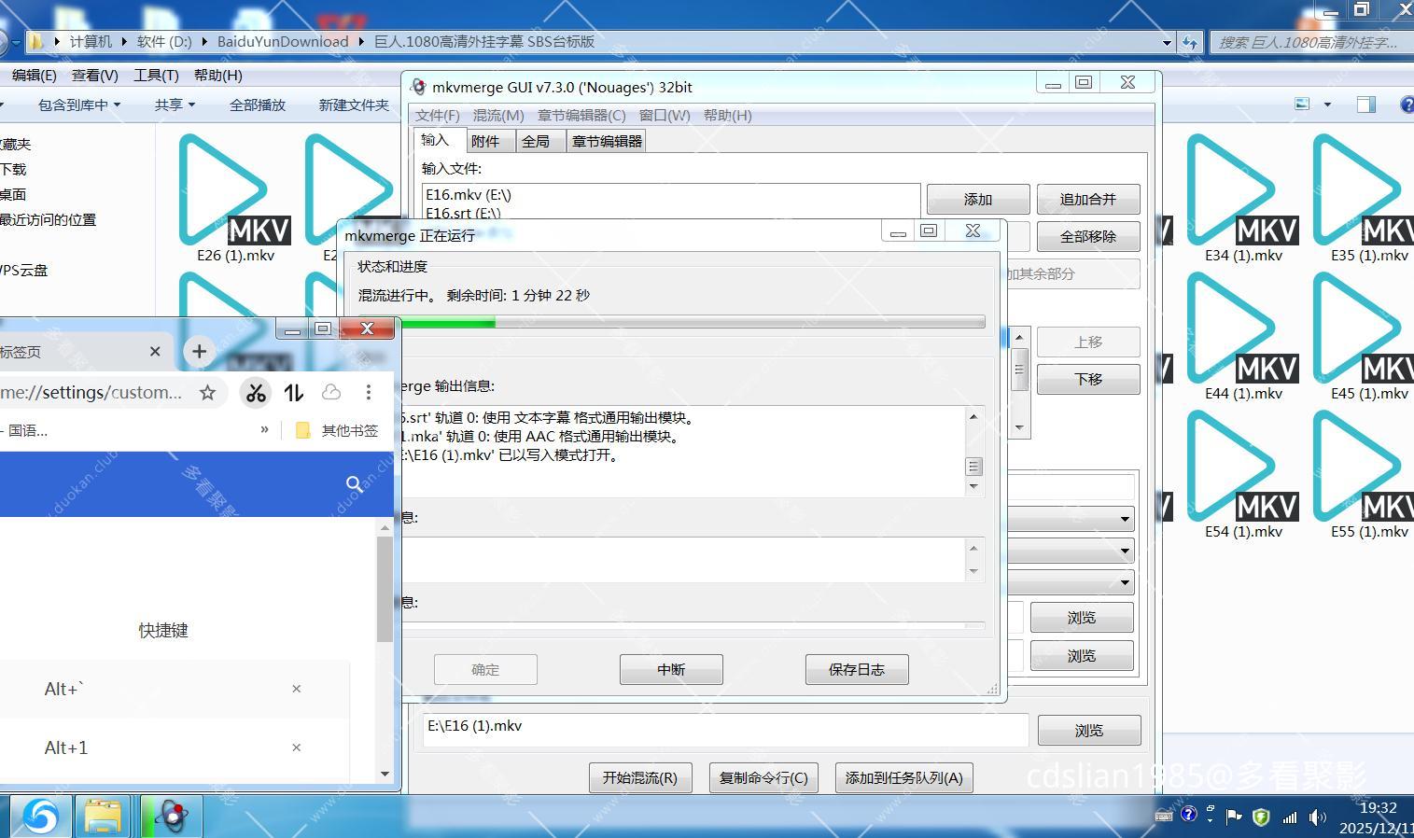
Task: Remove the Alt+1 shortcut entry
Action: (296, 747)
